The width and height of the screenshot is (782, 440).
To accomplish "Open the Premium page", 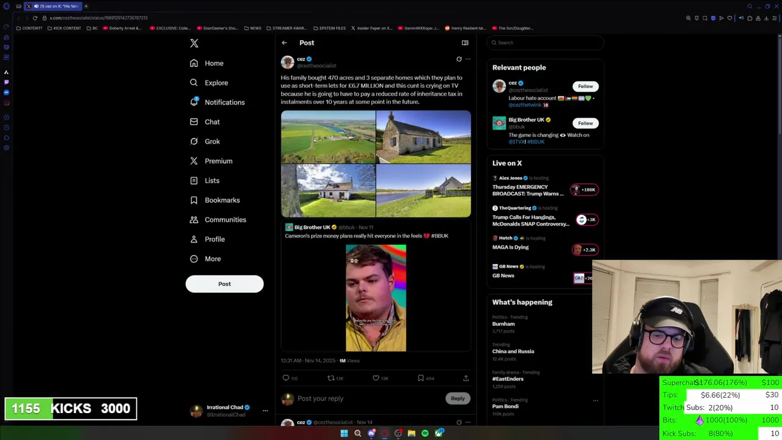I will [x=211, y=161].
